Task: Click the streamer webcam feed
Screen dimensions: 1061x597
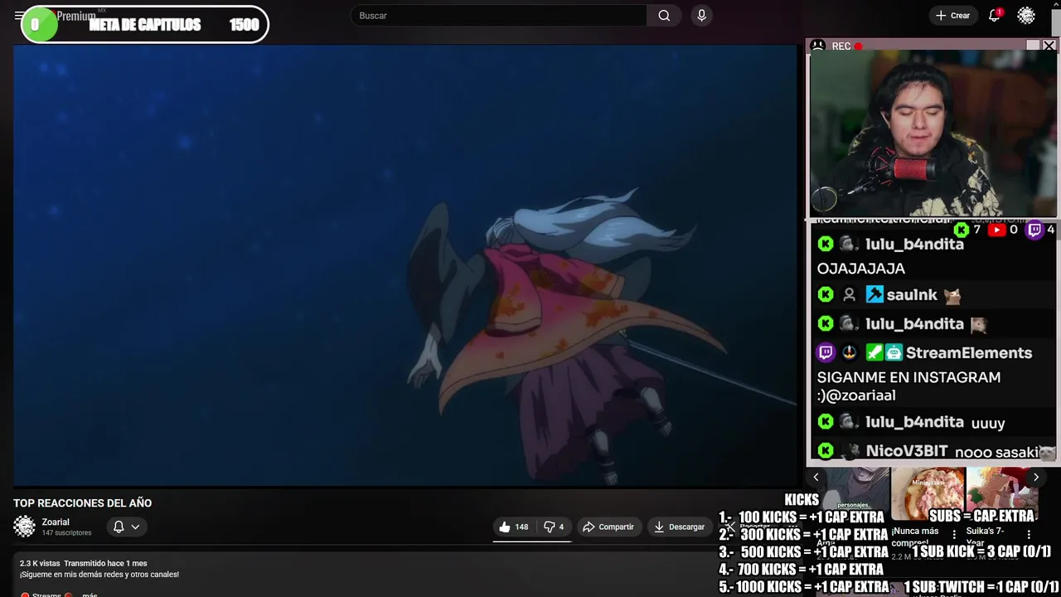Action: [x=932, y=134]
